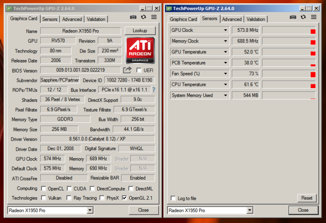
Task: Click Resizable BAR value Enabled
Action: coord(138,178)
